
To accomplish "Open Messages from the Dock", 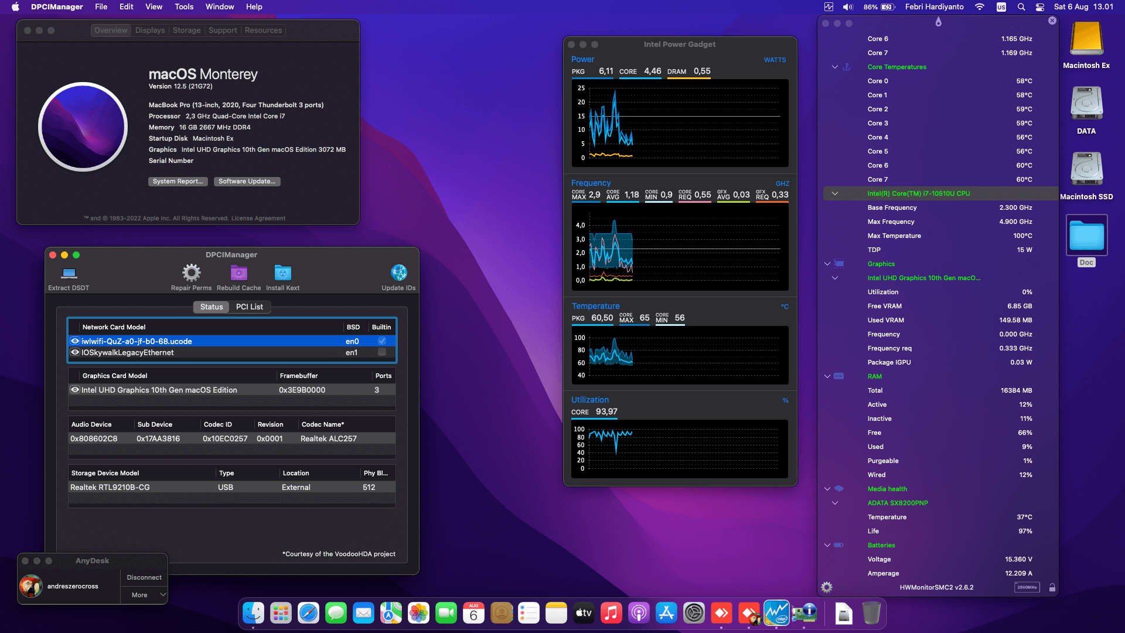I will (336, 613).
